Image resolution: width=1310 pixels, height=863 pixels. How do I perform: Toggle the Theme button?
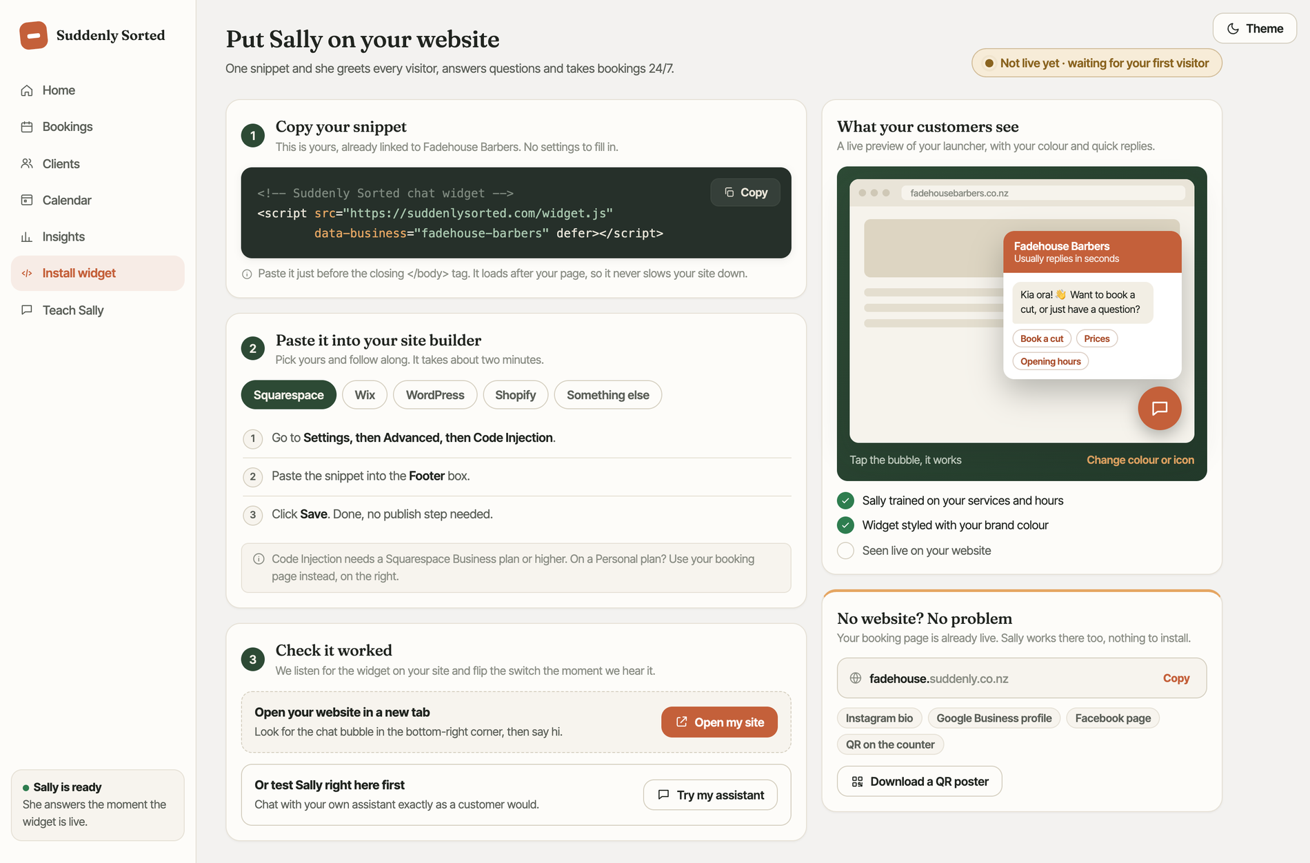(1254, 29)
